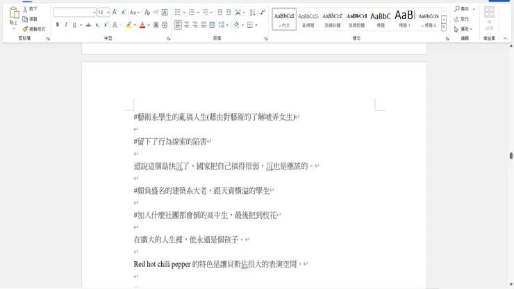This screenshot has width=514, height=289.
Task: Open the Font (字型) dialog launcher
Action: pyautogui.click(x=169, y=39)
